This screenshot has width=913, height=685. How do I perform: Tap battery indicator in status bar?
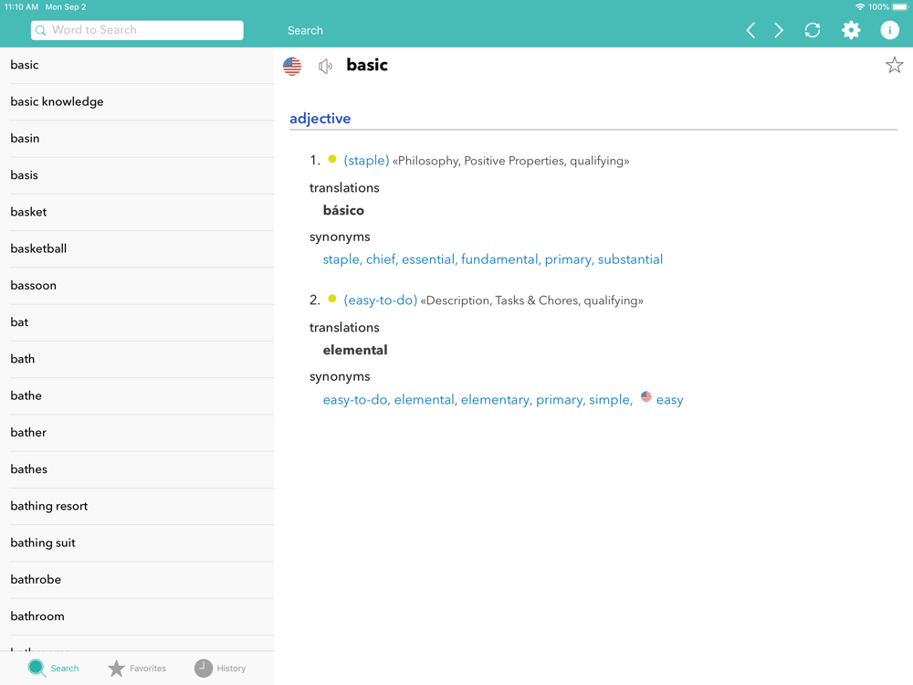(900, 7)
